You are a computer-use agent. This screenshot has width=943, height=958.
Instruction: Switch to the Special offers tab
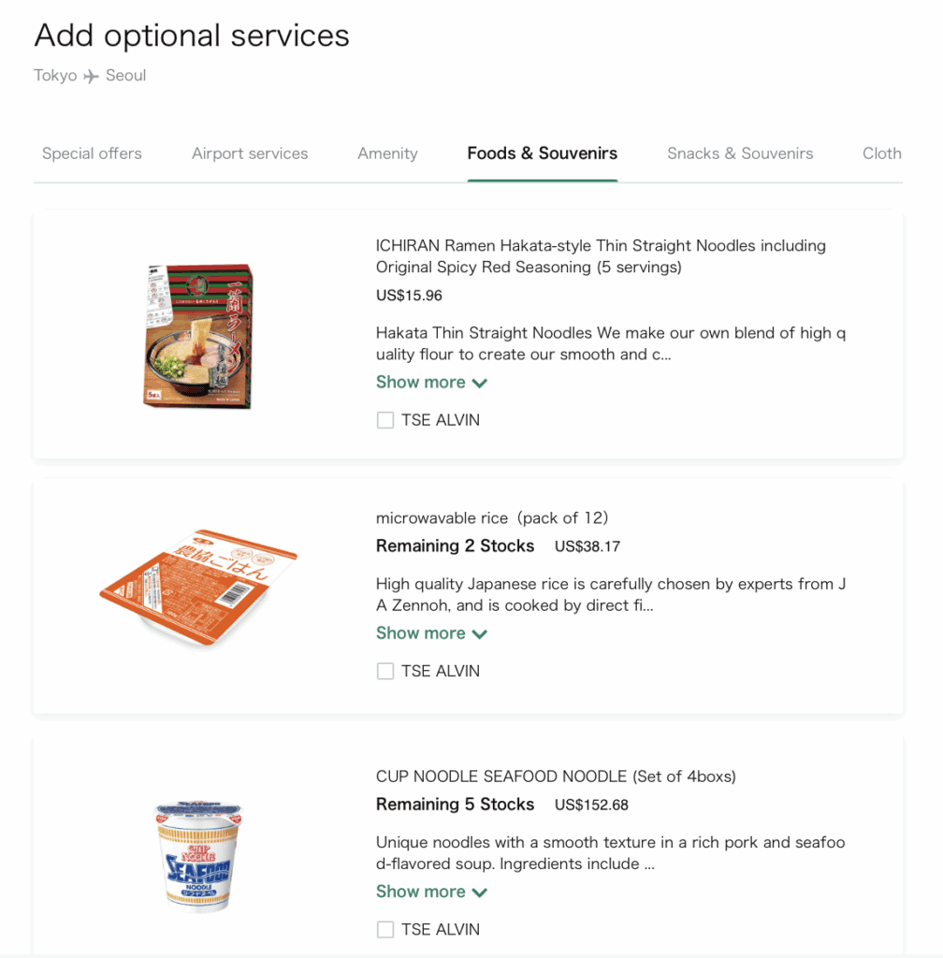click(92, 153)
